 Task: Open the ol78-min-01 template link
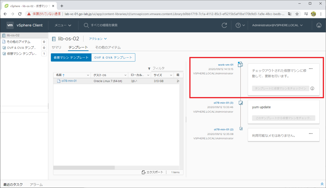(x=69, y=81)
